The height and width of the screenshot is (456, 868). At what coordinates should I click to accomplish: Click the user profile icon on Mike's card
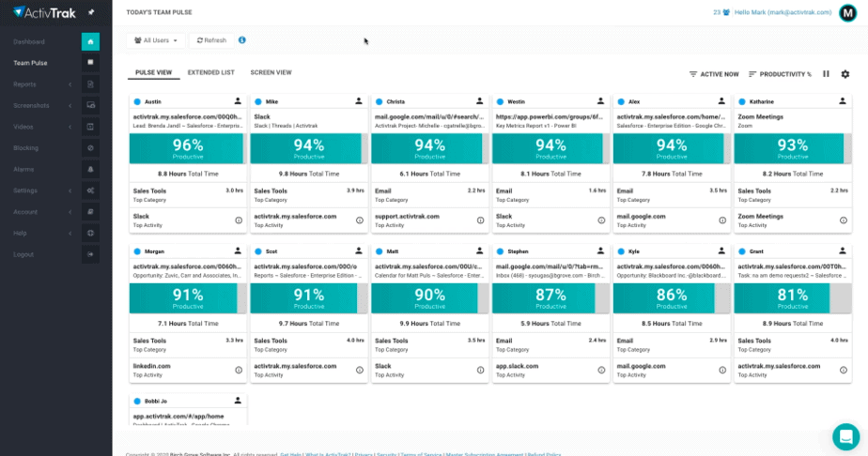pyautogui.click(x=359, y=100)
